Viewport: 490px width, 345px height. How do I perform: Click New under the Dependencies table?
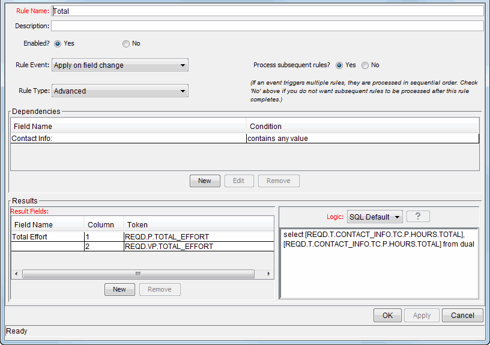point(205,181)
